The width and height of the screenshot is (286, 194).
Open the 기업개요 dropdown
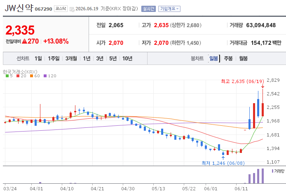(169, 9)
